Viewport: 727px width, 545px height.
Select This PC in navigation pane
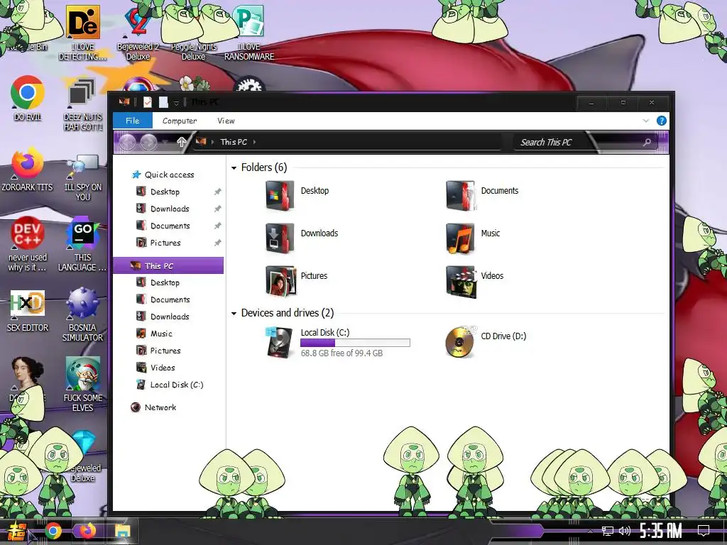tap(168, 265)
